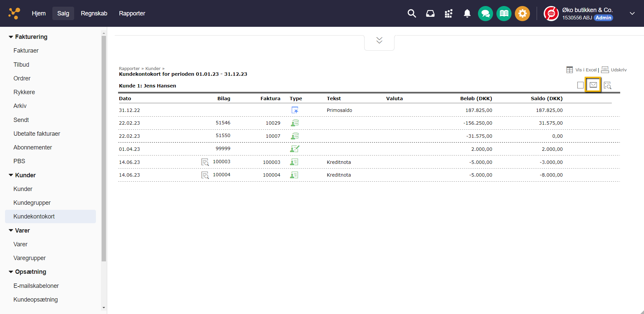644x314 pixels.
Task: Open the green help guide book icon
Action: pos(504,14)
